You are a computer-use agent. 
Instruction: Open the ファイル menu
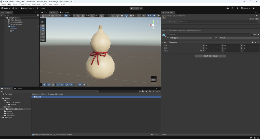[x=3, y=5]
